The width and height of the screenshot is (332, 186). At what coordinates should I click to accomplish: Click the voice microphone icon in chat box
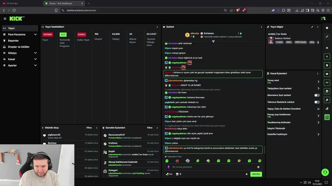click(168, 167)
